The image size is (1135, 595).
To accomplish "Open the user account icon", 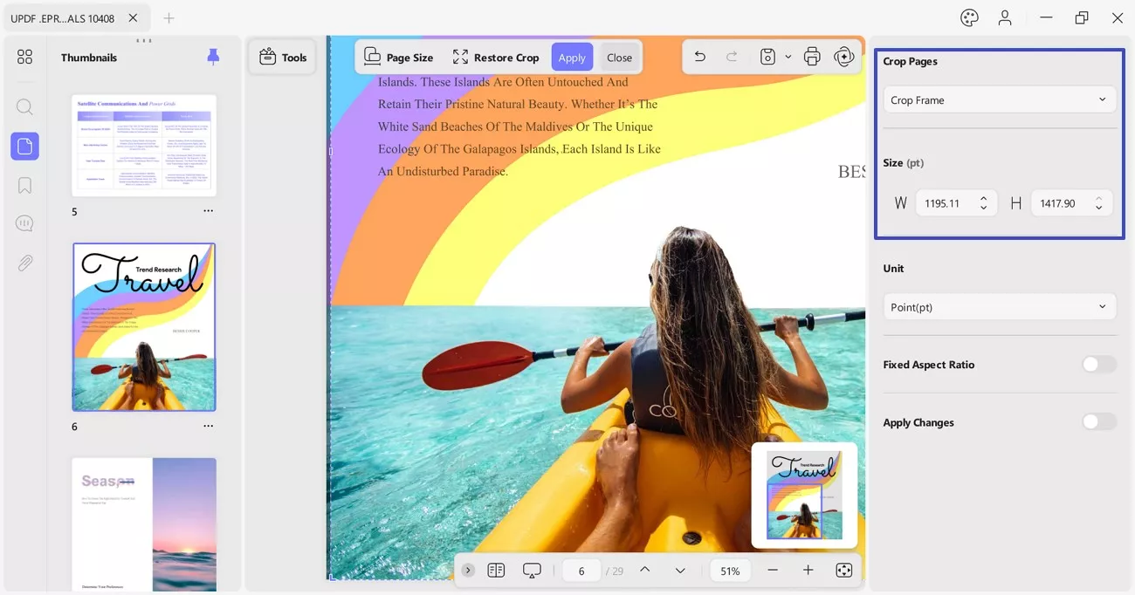I will [x=1005, y=17].
